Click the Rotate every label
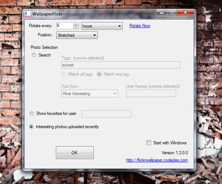222x184 pixels. tap(40, 26)
